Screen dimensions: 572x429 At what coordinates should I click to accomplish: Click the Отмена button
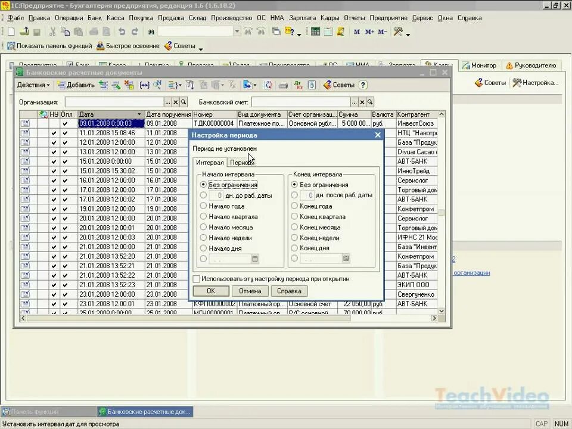coord(250,291)
